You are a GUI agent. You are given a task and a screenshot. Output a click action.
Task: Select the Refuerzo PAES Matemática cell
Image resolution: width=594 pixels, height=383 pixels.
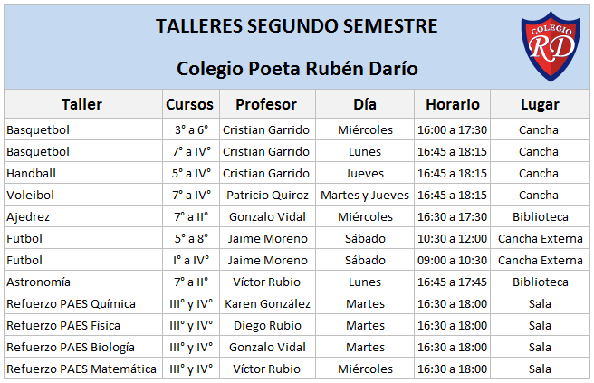(x=81, y=369)
